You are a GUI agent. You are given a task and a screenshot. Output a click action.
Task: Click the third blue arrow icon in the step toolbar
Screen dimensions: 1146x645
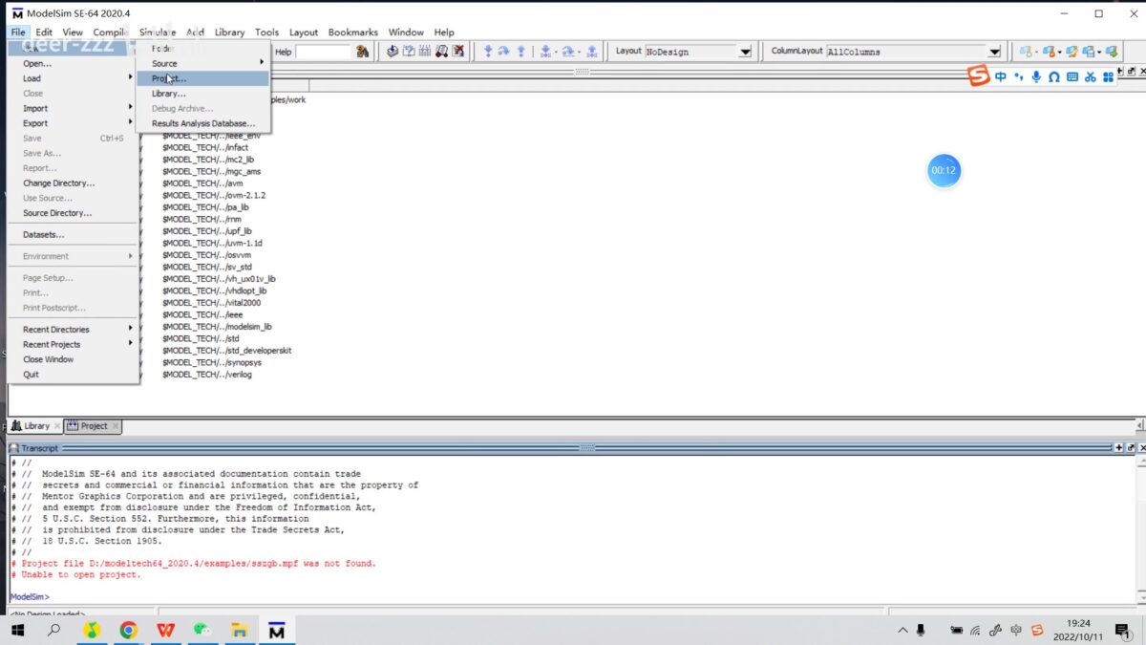point(520,52)
